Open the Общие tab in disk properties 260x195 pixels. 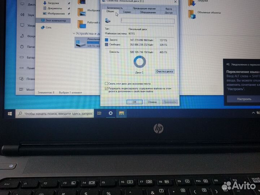(x=110, y=12)
